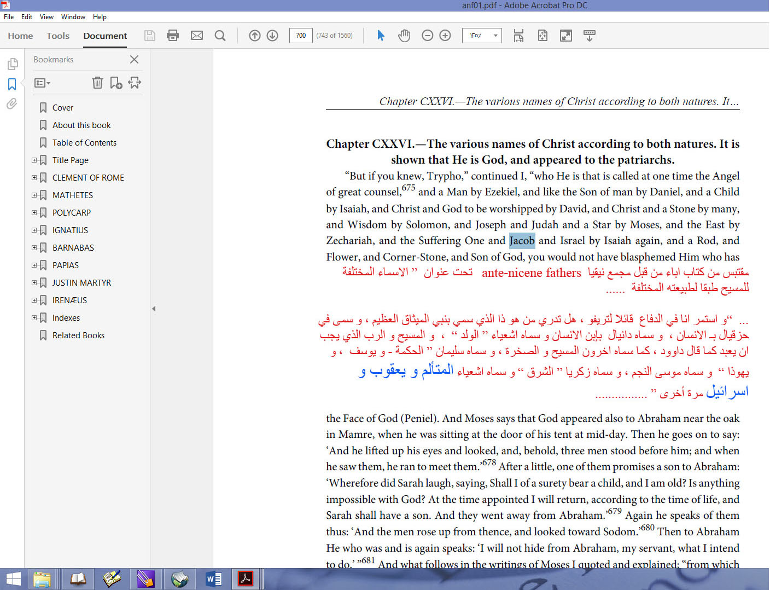Viewport: 770px width, 590px height.
Task: Select the Hand pan tool
Action: [x=404, y=36]
